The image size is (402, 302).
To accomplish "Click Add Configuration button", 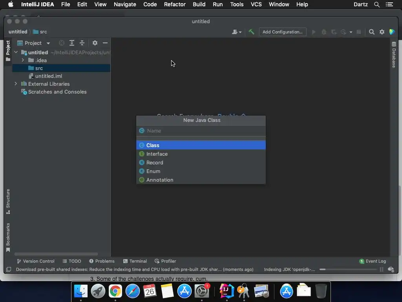I will pyautogui.click(x=283, y=32).
